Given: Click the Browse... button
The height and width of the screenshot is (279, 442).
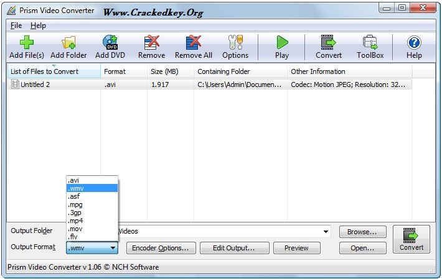Looking at the screenshot, I should (x=362, y=232).
